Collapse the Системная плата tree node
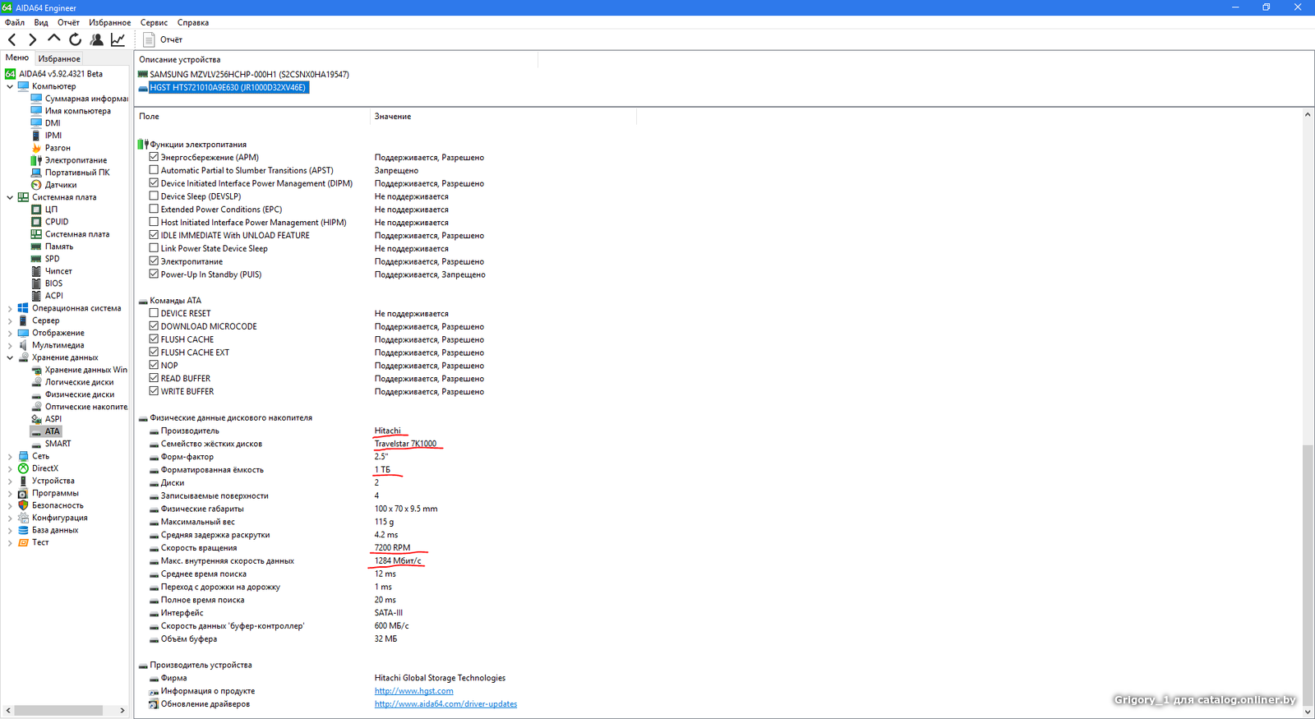Screen dimensions: 1315x719 click(x=10, y=197)
